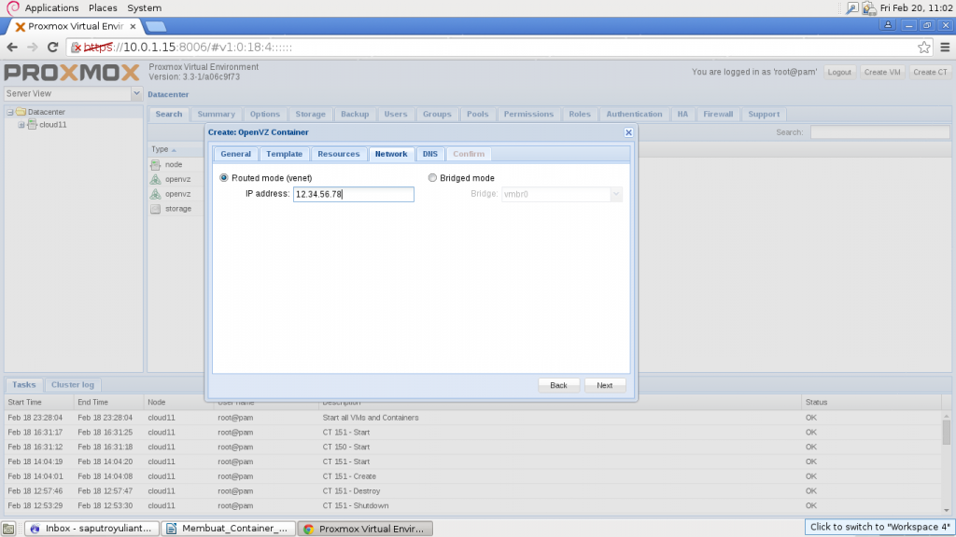Select Datacenter folder icon in tree
Screen dimensions: 956x537
[x=21, y=112]
